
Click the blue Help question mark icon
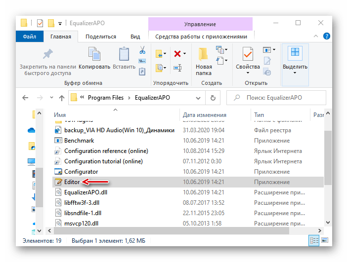pyautogui.click(x=326, y=36)
